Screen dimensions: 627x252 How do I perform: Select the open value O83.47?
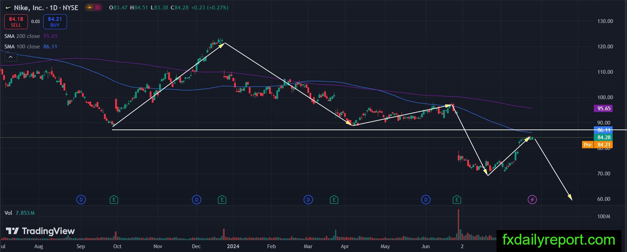118,8
